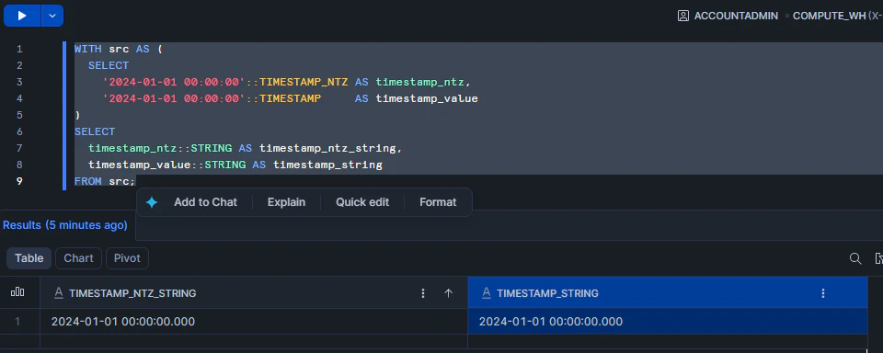Switch to the Pivot view tab
The image size is (883, 353).
[127, 257]
